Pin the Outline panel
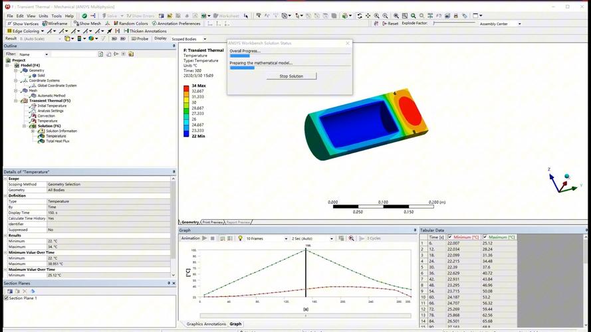Image resolution: width=591 pixels, height=332 pixels. [174, 46]
